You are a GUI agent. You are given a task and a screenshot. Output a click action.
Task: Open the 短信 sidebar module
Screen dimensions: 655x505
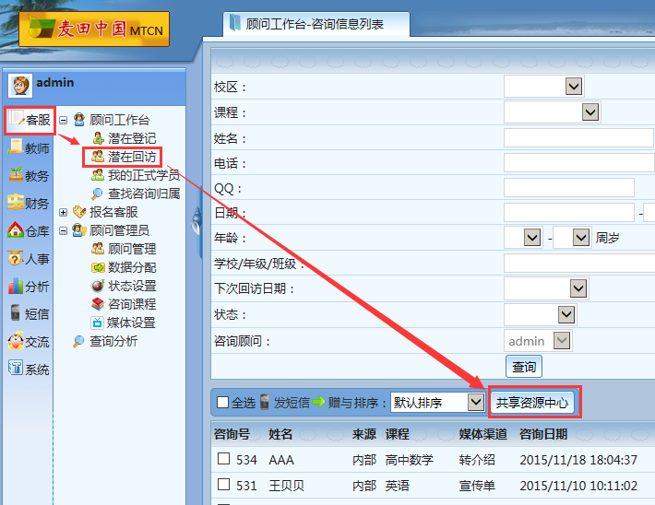29,314
